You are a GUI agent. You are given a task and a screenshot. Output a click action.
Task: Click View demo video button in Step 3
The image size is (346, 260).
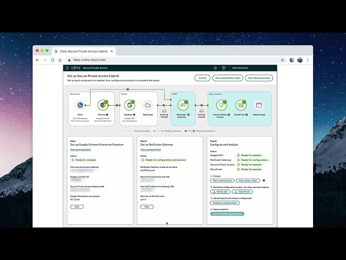click(248, 180)
